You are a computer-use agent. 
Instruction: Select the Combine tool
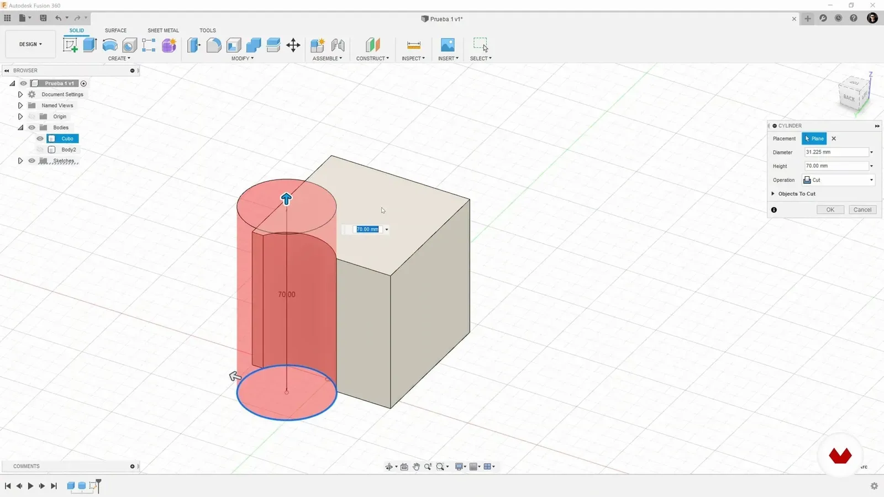coord(254,45)
